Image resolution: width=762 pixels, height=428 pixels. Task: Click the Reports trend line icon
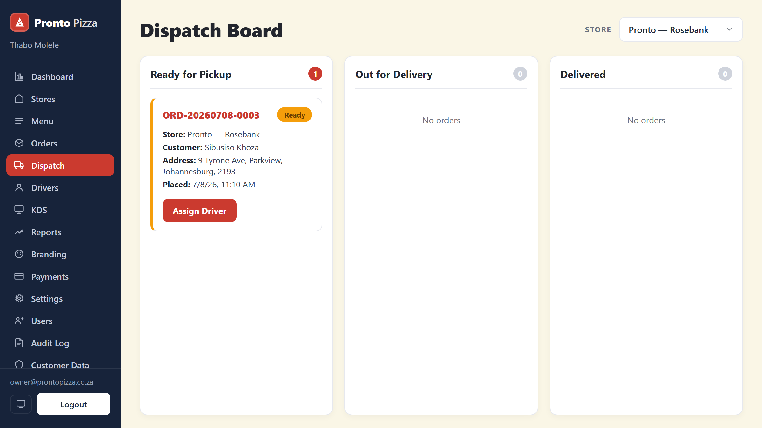coord(19,232)
